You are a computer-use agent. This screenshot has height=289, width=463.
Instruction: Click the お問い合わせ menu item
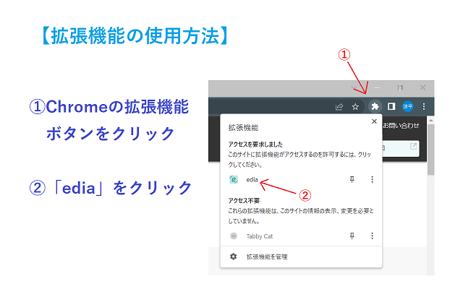tap(401, 126)
